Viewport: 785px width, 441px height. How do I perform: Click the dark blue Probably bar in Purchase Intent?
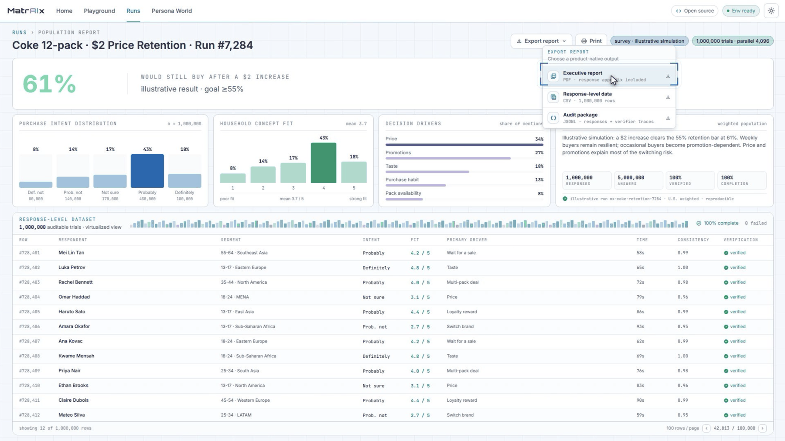(x=147, y=171)
